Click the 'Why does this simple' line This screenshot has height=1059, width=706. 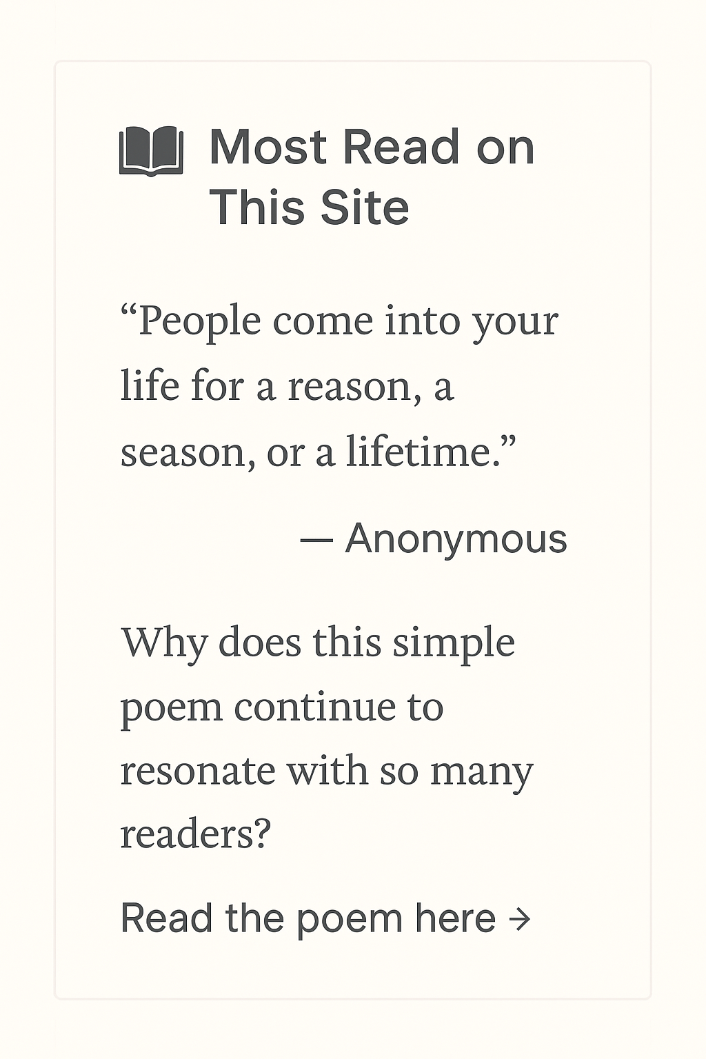(x=318, y=643)
